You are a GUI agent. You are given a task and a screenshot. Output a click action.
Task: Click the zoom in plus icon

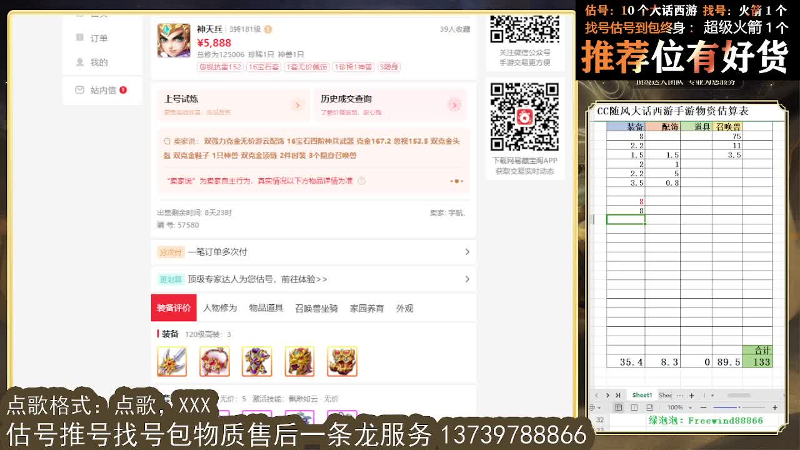(x=776, y=407)
